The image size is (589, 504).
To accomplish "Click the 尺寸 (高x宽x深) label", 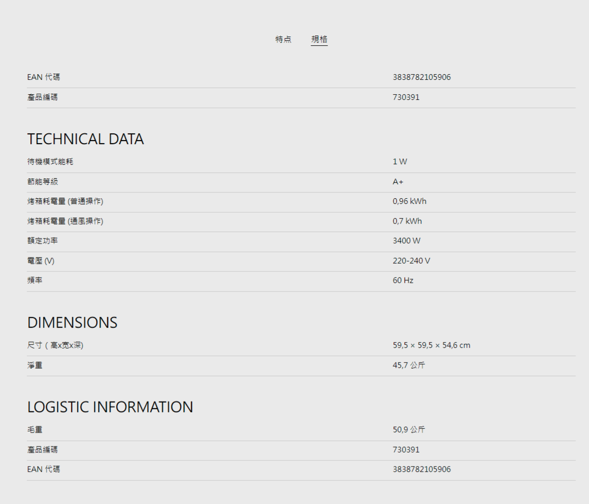I will 55,345.
